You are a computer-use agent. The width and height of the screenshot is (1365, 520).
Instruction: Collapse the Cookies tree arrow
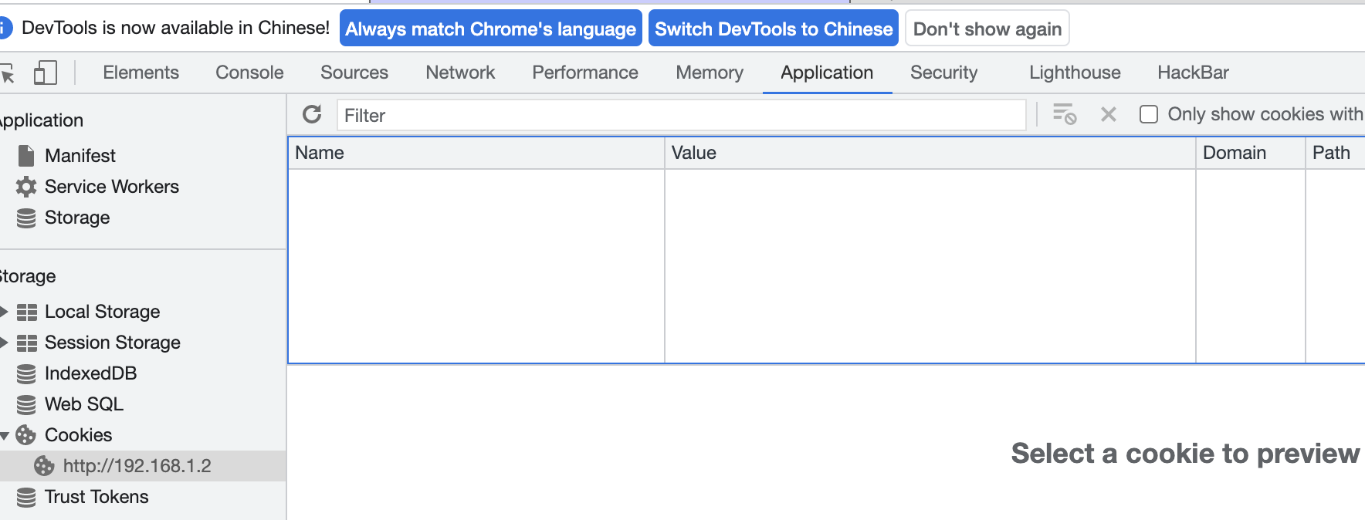[x=4, y=436]
